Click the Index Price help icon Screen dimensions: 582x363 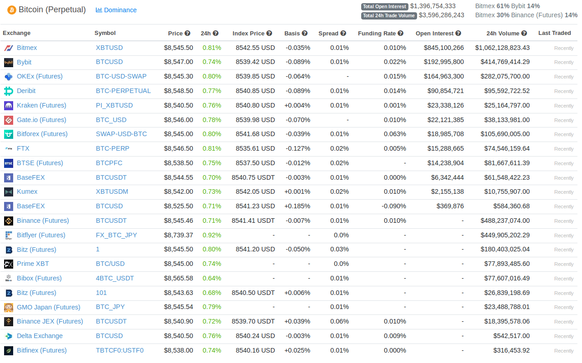pyautogui.click(x=269, y=33)
